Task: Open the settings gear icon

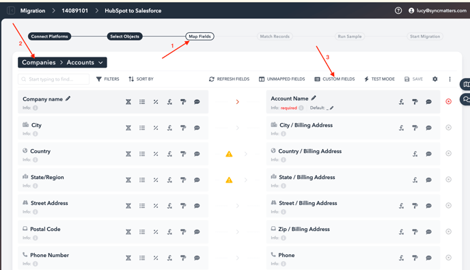Action: pos(435,79)
